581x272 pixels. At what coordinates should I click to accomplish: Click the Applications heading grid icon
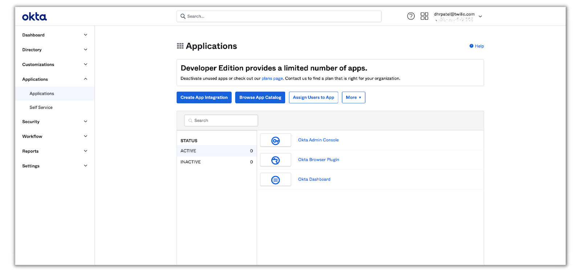point(180,46)
